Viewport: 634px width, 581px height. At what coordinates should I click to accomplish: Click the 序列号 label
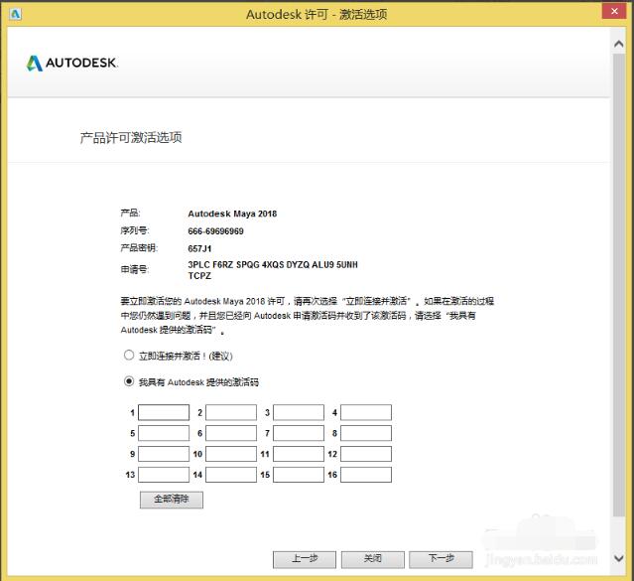[x=135, y=230]
